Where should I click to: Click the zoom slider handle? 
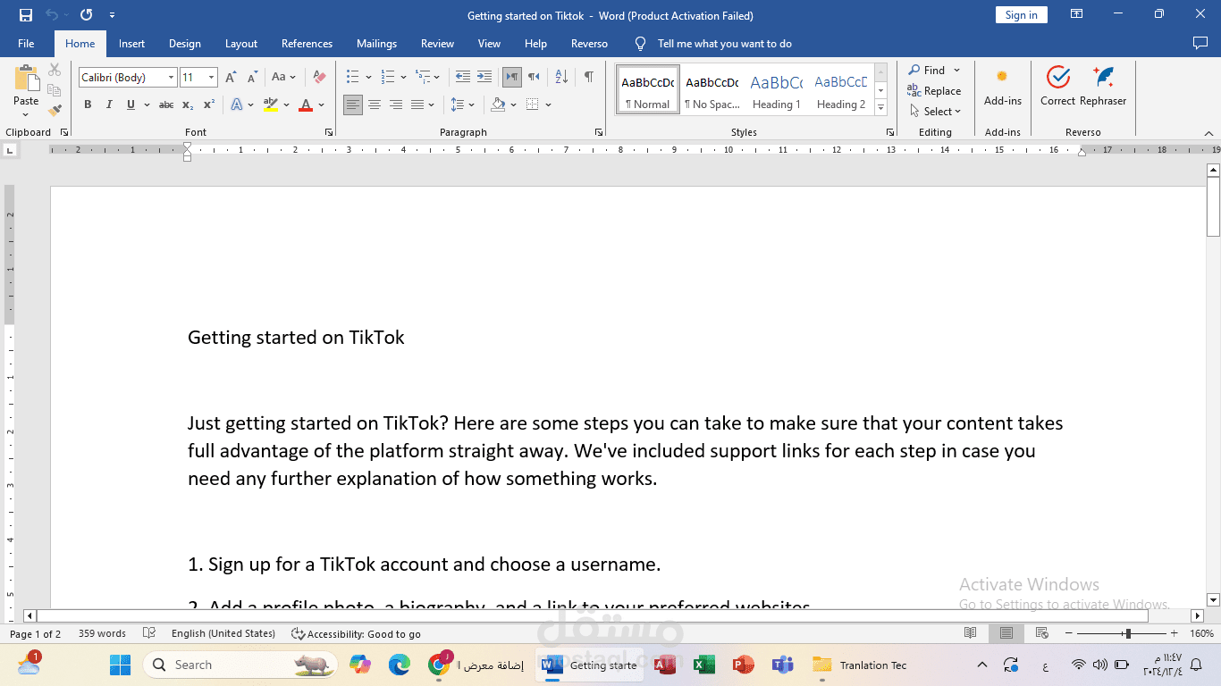click(x=1128, y=633)
